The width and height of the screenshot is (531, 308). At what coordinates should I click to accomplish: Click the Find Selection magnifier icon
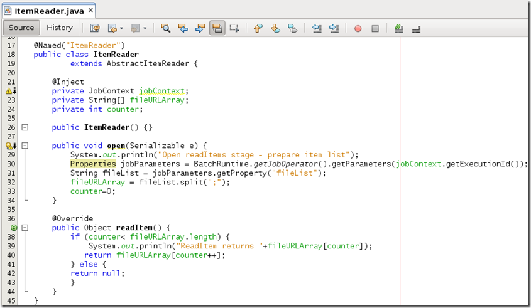point(166,28)
